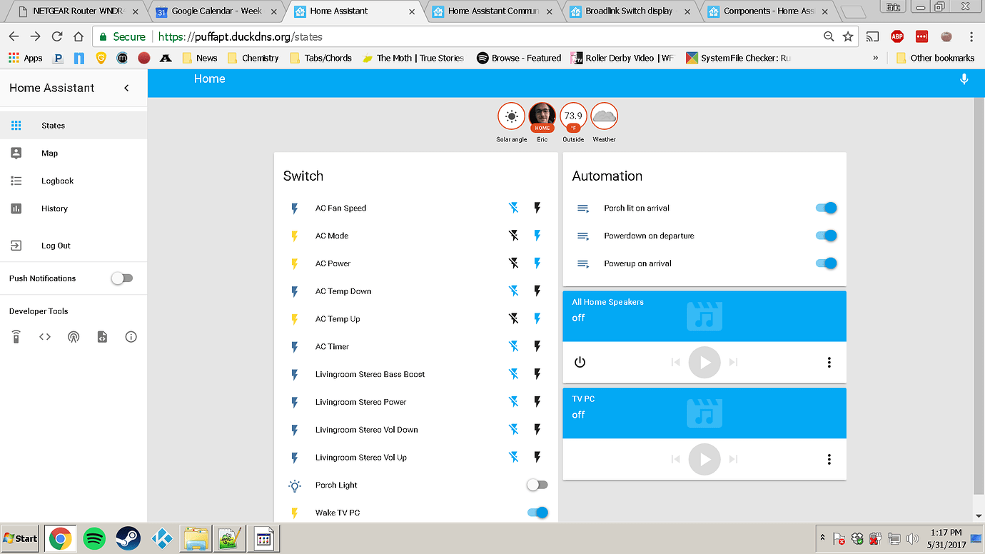
Task: Expand the hidden bookmarks overflow chevron
Action: 876,58
